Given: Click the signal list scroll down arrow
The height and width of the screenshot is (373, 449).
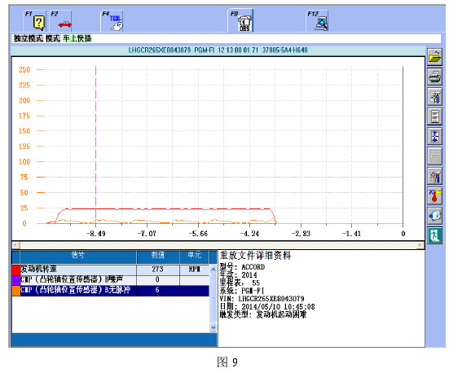Looking at the screenshot, I should (213, 327).
